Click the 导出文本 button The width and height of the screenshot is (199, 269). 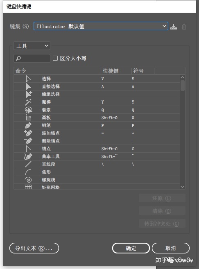pos(34,248)
